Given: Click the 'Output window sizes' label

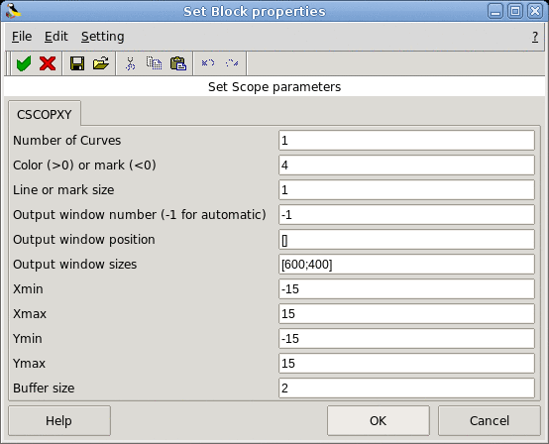Looking at the screenshot, I should (x=75, y=265).
